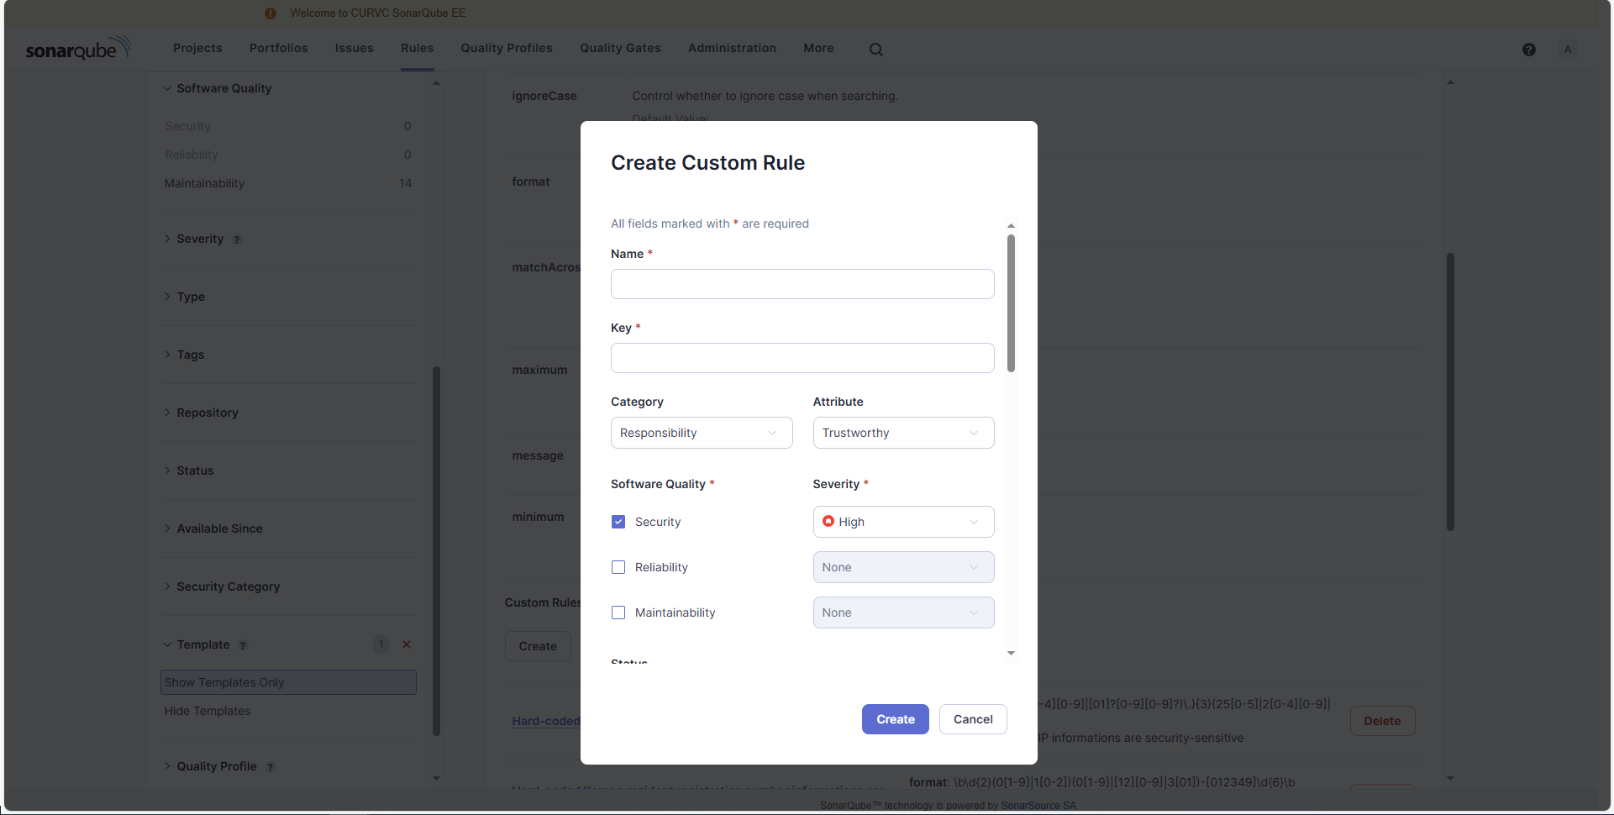Viewport: 1614px width, 815px height.
Task: Focus the Name input field
Action: pos(802,284)
